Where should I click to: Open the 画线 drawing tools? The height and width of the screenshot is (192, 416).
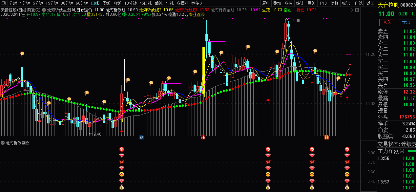[x=312, y=3]
